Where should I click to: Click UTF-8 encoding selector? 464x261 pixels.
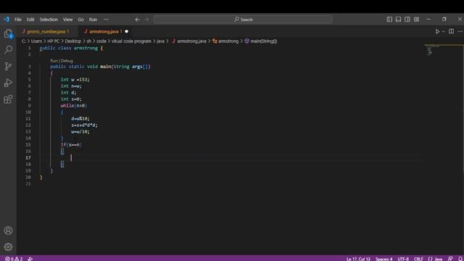pyautogui.click(x=403, y=259)
